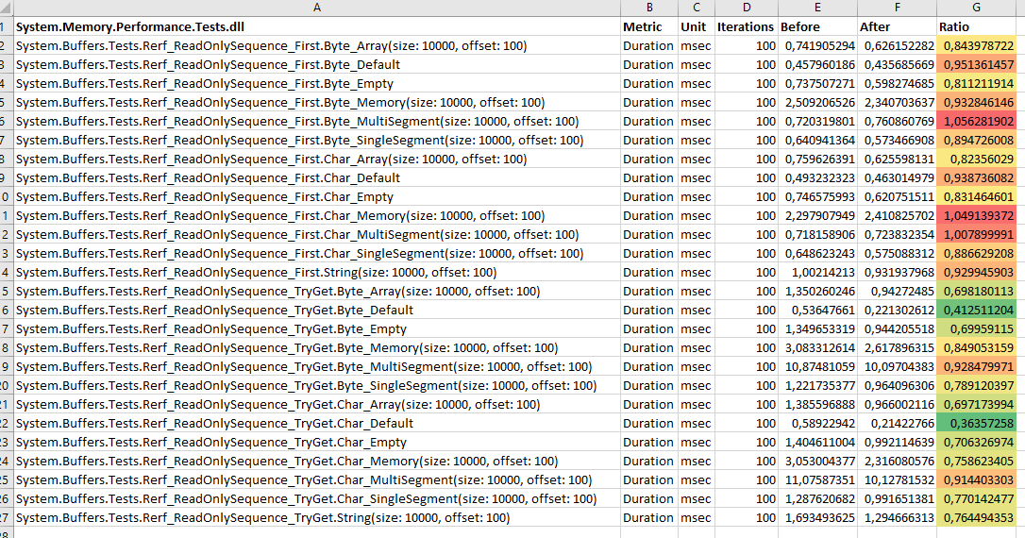Select the First.Char_Default test name cell
The width and height of the screenshot is (1025, 538).
tap(317, 177)
